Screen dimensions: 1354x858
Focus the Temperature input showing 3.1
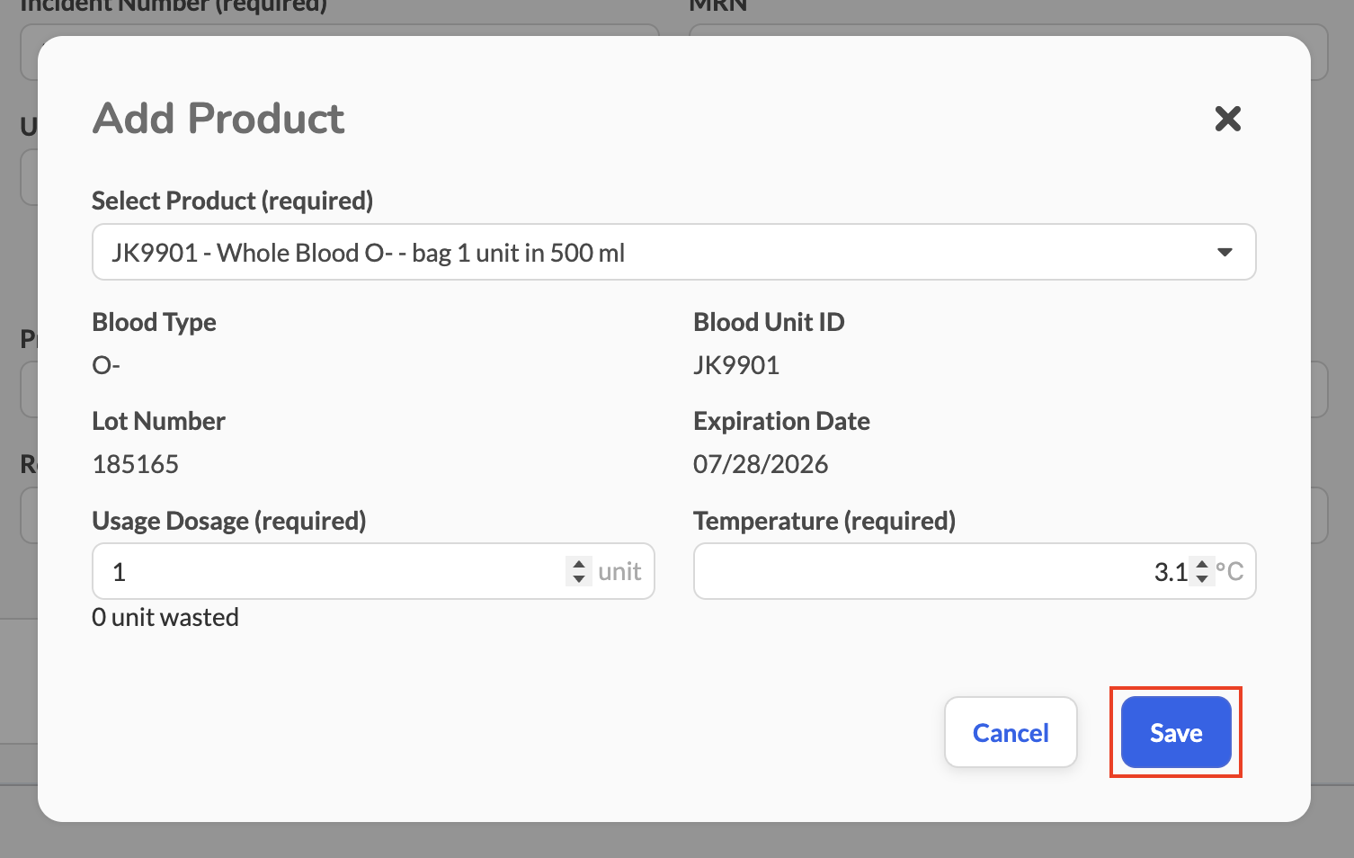(975, 571)
